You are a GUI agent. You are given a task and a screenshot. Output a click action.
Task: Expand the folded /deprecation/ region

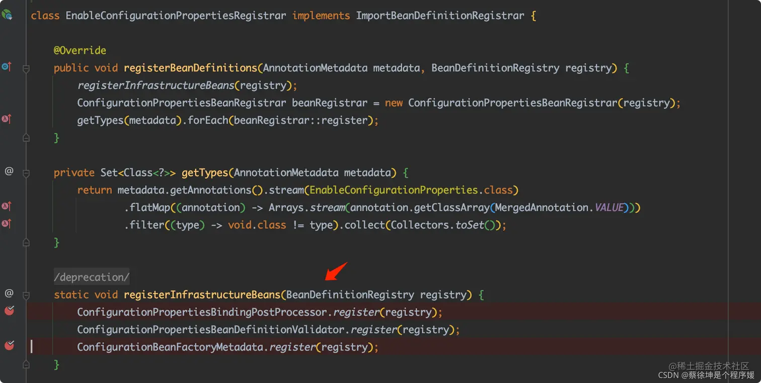[92, 277]
